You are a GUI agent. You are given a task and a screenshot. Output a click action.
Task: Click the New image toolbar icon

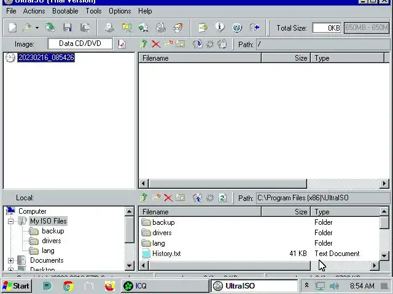pyautogui.click(x=12, y=28)
